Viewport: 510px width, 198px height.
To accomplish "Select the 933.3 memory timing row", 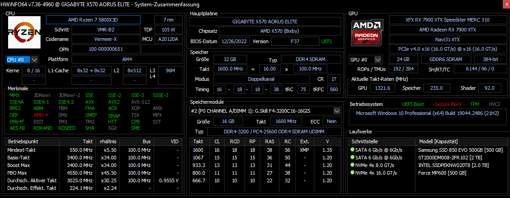I will click(265, 165).
